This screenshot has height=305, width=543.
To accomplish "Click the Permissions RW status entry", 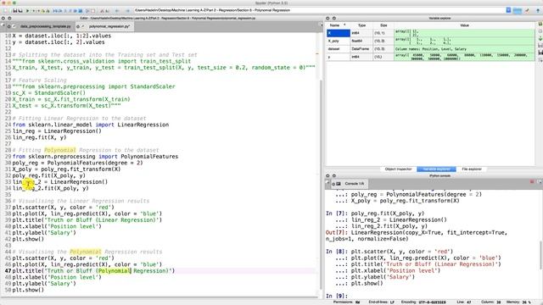I will (x=346, y=302).
